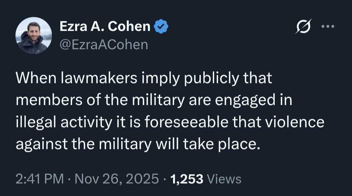Click the Views label
Image resolution: width=352 pixels, height=196 pixels.
(224, 179)
